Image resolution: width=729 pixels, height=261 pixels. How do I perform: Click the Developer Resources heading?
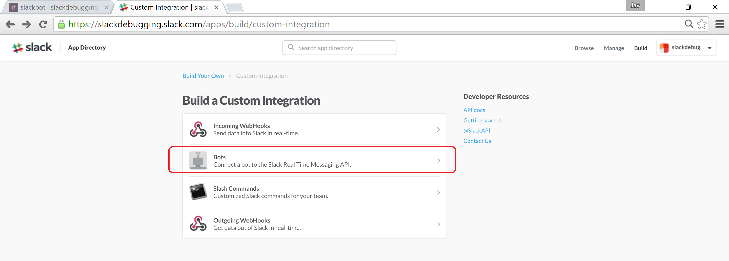(x=496, y=96)
